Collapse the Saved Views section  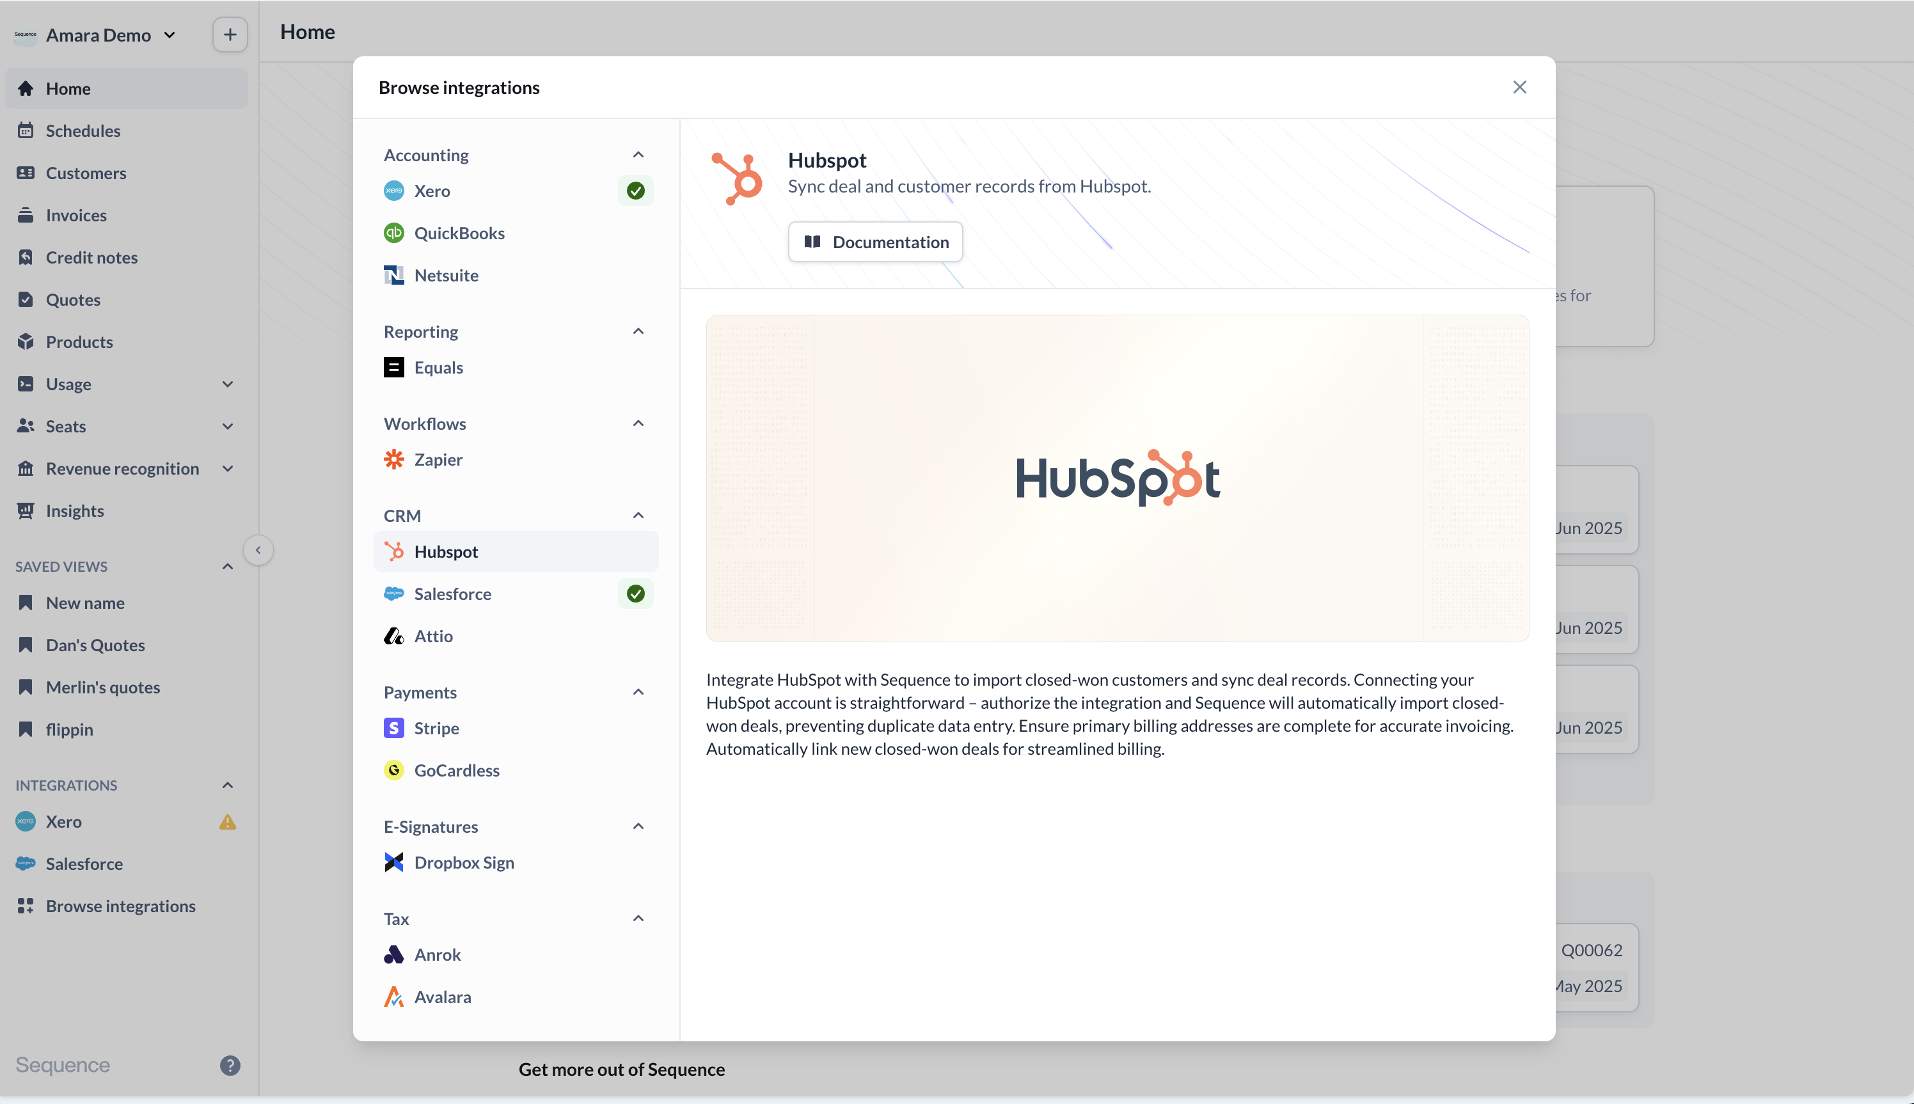pos(228,567)
